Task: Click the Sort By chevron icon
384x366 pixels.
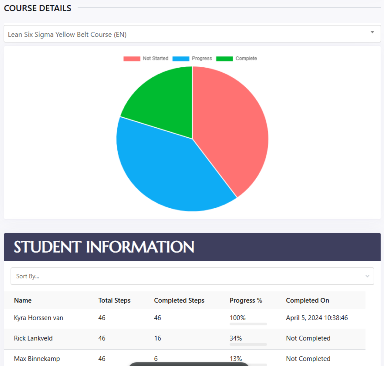Action: point(367,276)
